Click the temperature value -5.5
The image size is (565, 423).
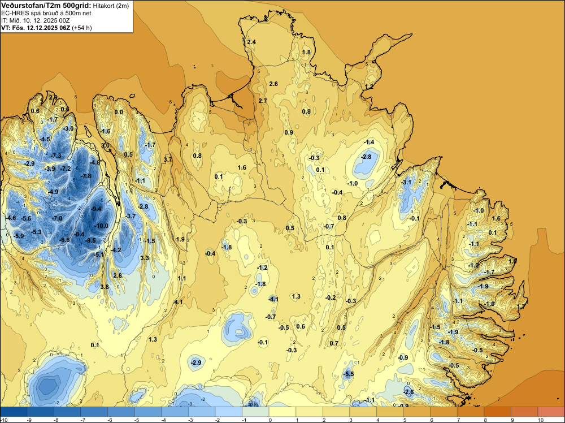tap(349, 374)
